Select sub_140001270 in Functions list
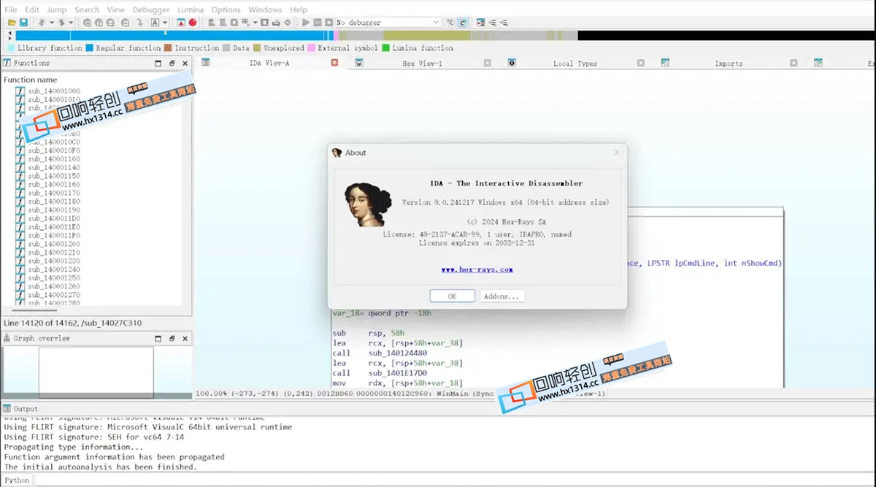This screenshot has width=876, height=487. coord(54,295)
